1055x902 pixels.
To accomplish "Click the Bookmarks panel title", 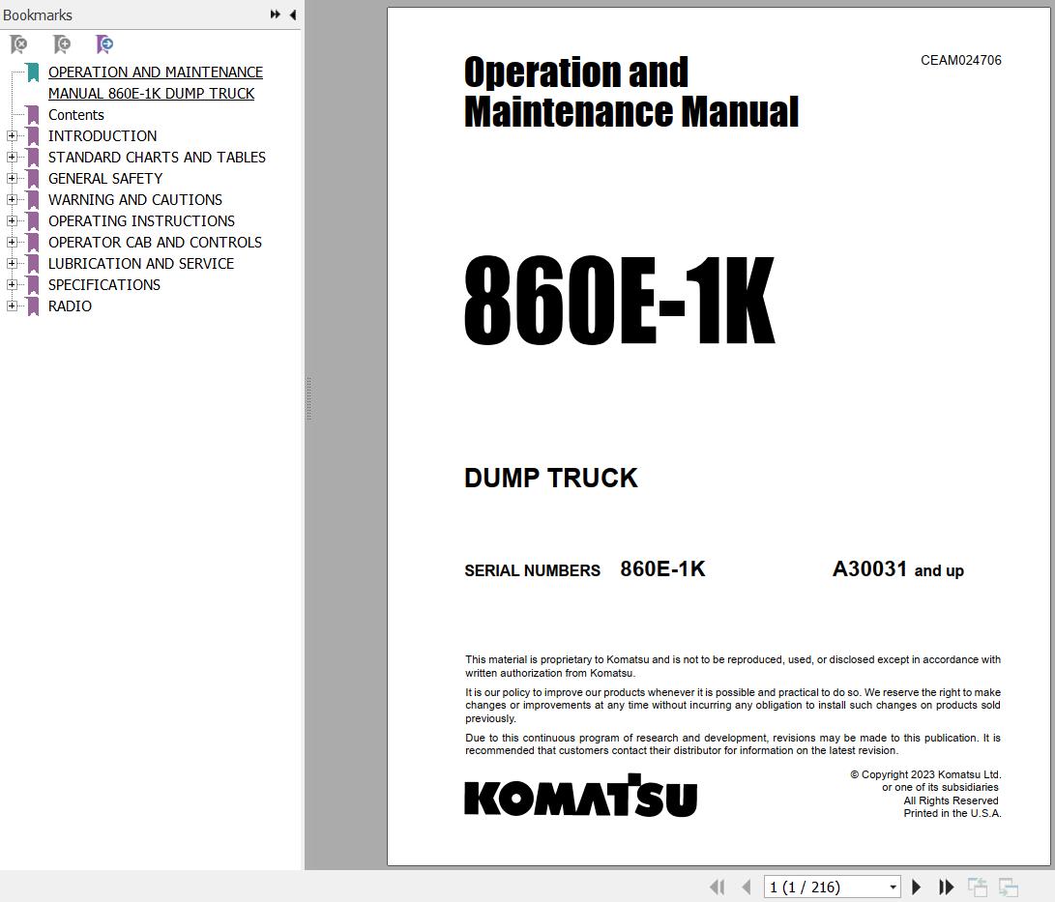I will 37,15.
